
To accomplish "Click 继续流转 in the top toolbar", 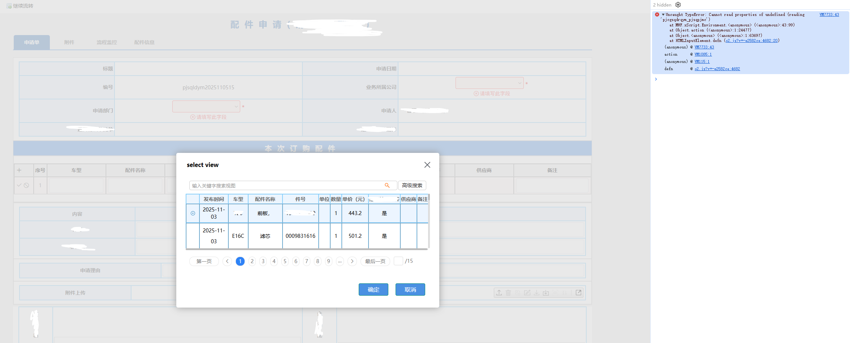I will click(20, 6).
